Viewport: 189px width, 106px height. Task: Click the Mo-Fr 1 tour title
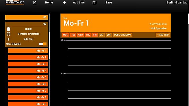(76, 23)
